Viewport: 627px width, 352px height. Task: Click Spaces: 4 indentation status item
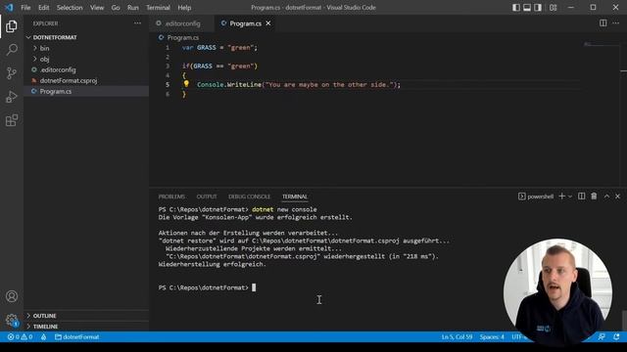(x=492, y=336)
